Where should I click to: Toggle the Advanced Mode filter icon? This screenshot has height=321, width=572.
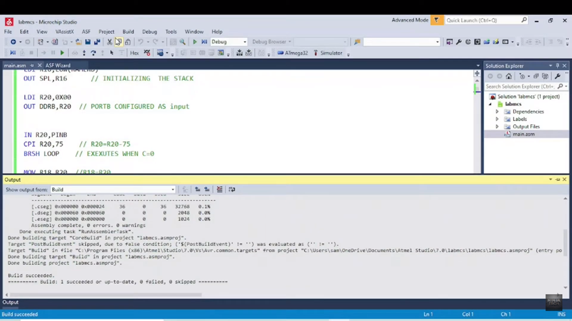[x=436, y=20]
